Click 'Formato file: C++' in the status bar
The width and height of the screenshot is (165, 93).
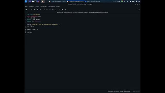pos(113,91)
